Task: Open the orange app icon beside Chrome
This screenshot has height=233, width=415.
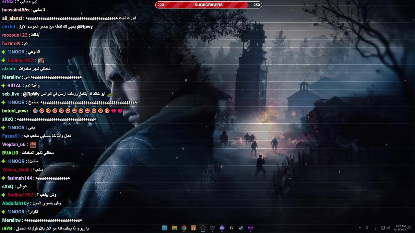Action: coord(193,228)
